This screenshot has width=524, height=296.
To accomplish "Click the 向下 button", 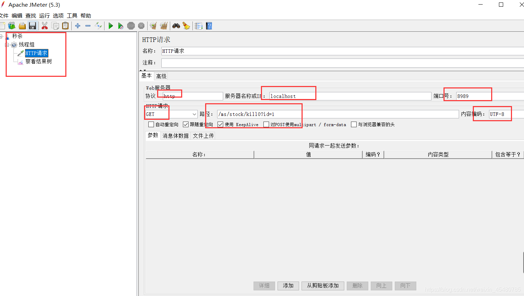I will pyautogui.click(x=405, y=285).
